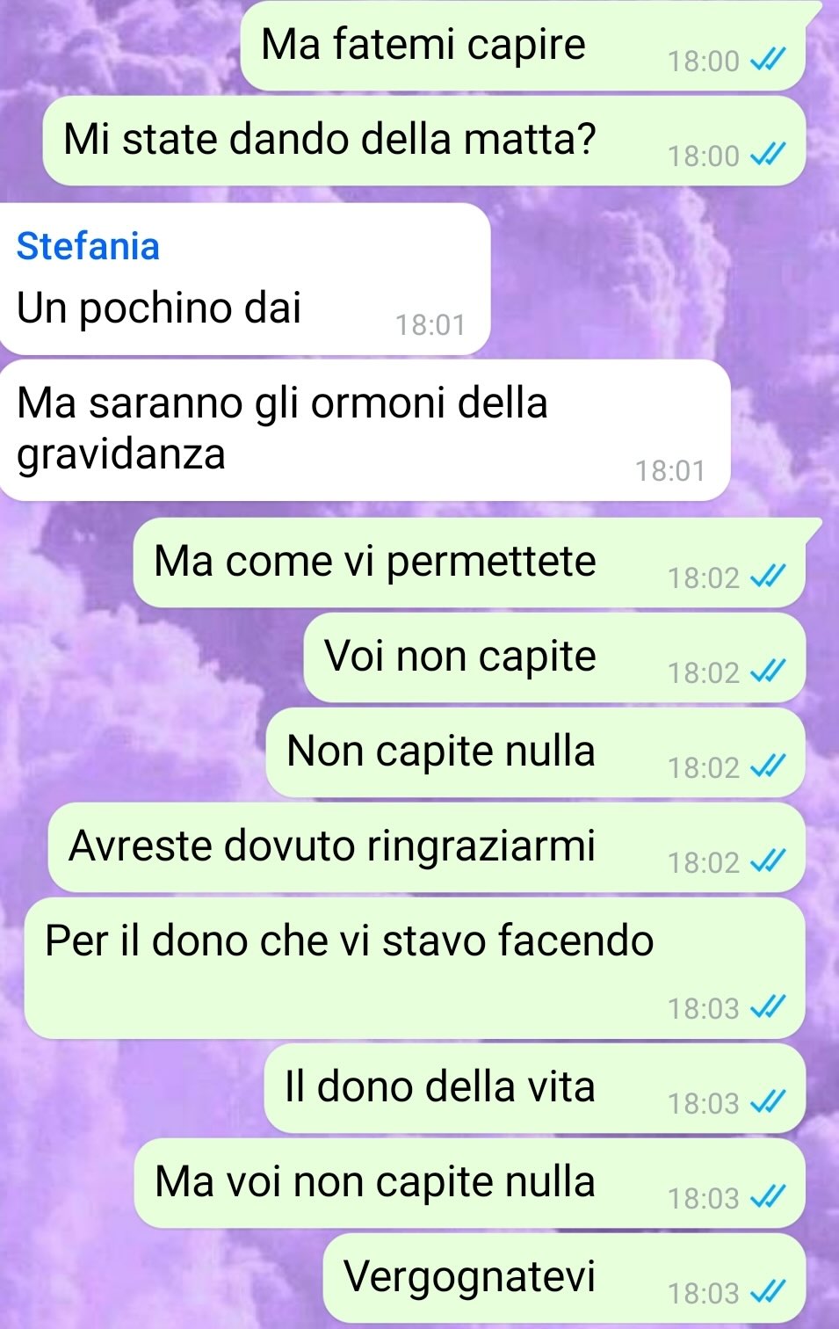Tap the 'Vergognatevi' message text
Screen dimensions: 839x1329
(x=469, y=1276)
